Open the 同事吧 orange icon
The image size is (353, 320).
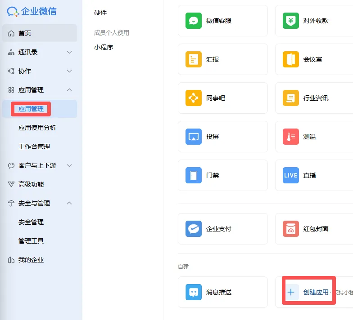click(194, 98)
